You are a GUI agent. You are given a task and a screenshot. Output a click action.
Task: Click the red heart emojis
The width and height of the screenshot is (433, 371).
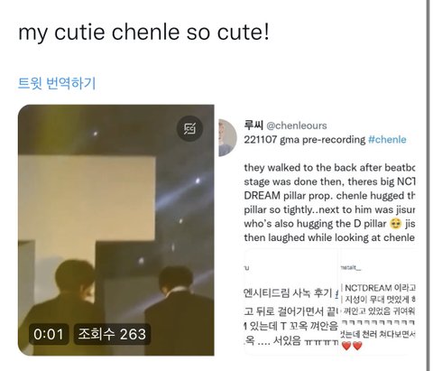pos(352,346)
